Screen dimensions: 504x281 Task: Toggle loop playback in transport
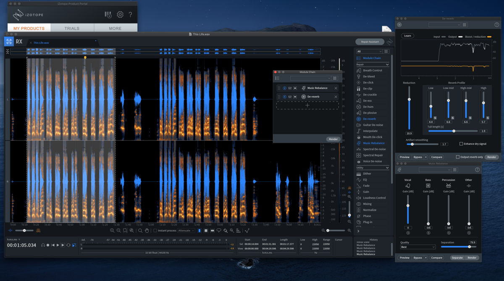[68, 245]
